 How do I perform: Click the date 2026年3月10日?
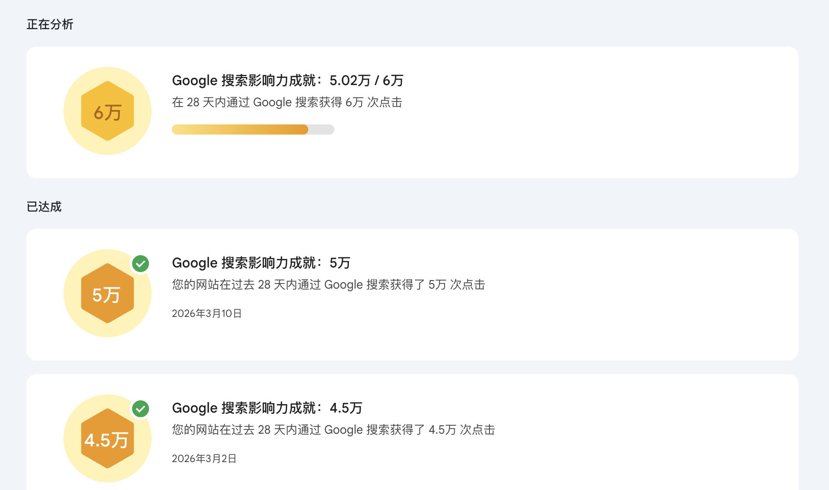click(207, 314)
